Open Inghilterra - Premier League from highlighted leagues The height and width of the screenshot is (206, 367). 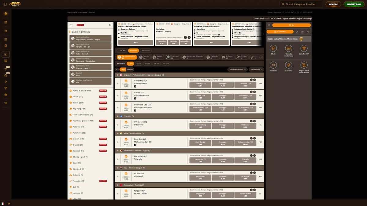(90, 38)
